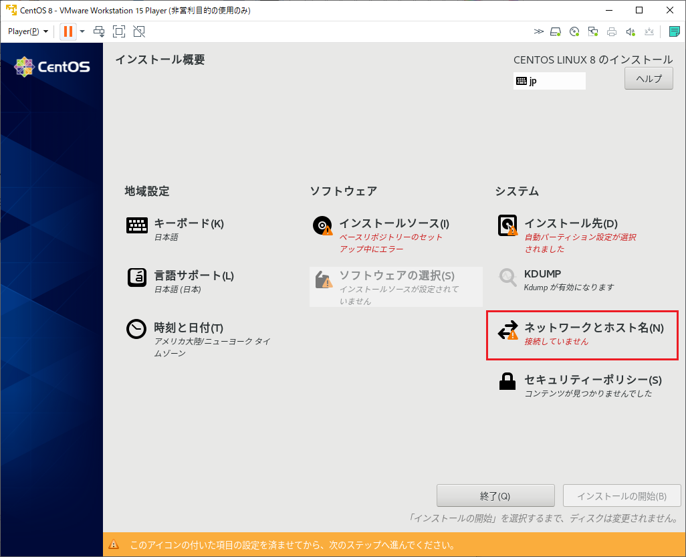Image resolution: width=686 pixels, height=557 pixels.
Task: Open インストールソース via the disc icon
Action: tap(322, 225)
